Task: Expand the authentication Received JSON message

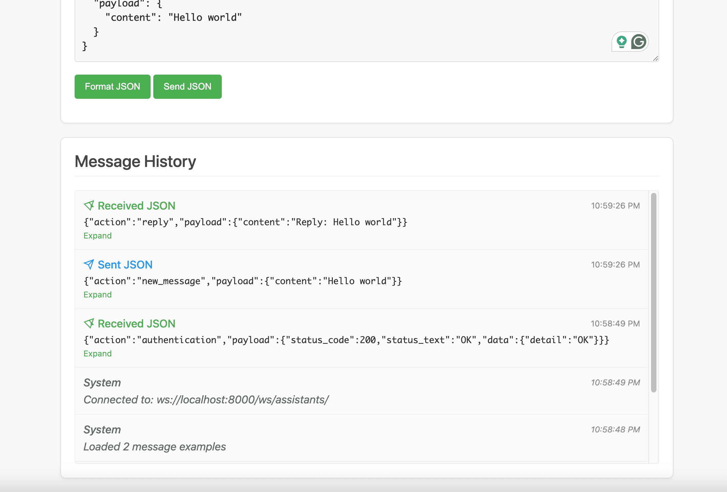Action: tap(98, 354)
